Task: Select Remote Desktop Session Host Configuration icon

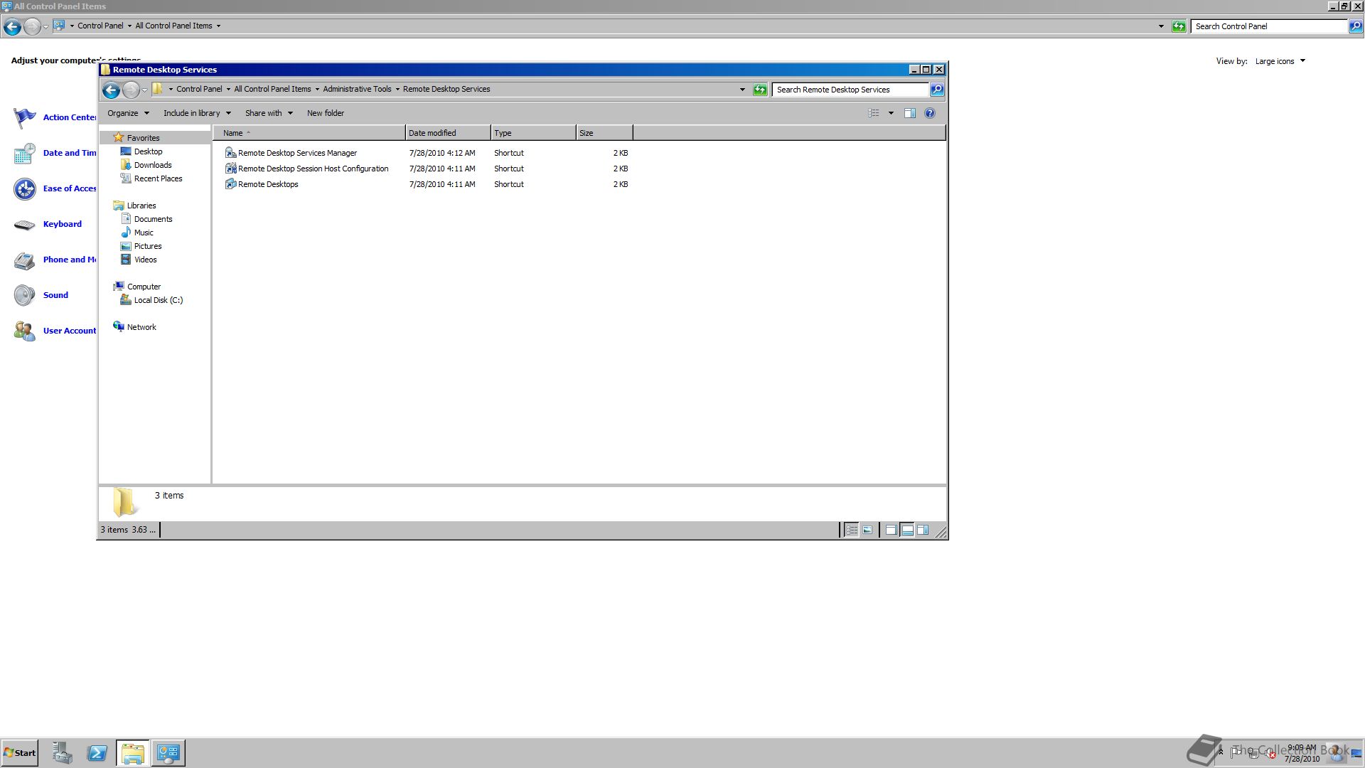Action: [230, 169]
